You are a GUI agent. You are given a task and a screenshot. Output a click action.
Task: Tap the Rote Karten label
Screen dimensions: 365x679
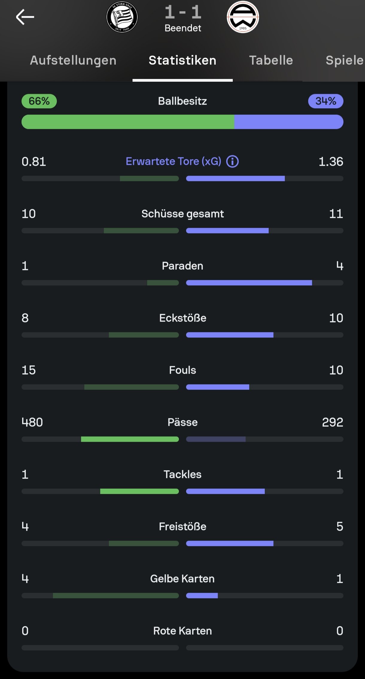182,631
